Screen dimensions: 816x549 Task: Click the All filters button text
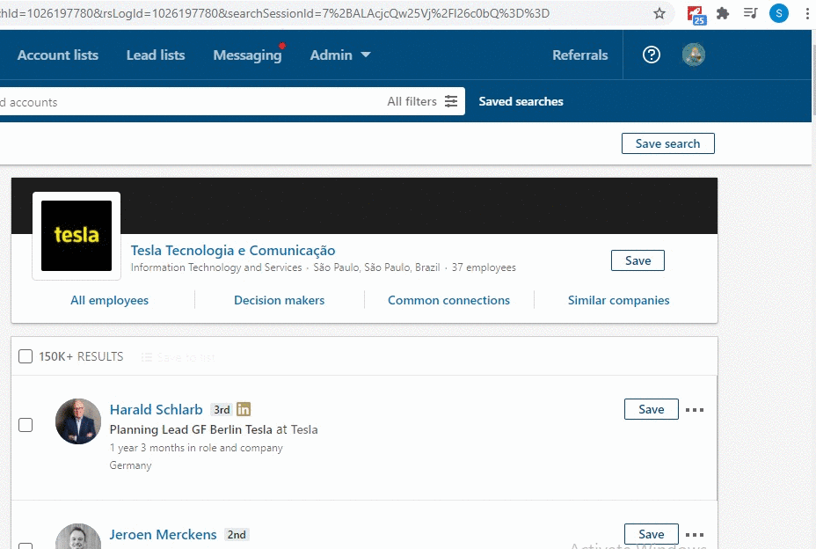coord(412,101)
